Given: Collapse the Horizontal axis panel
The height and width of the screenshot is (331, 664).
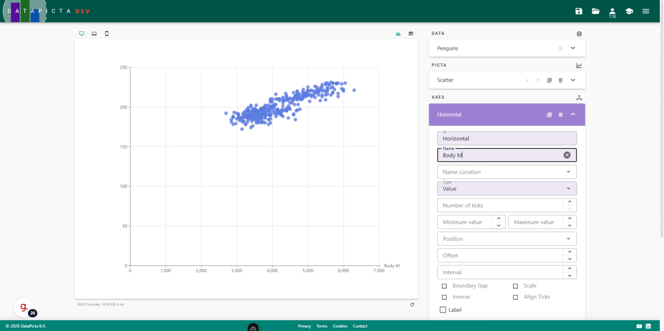Looking at the screenshot, I should pyautogui.click(x=573, y=114).
